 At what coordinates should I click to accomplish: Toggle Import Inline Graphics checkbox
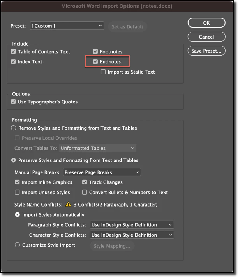[x=17, y=182]
